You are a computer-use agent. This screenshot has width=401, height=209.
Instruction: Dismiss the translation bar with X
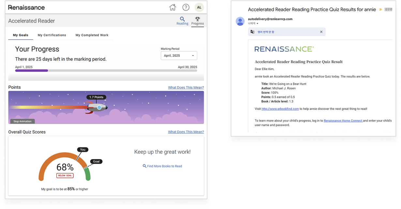point(321,32)
